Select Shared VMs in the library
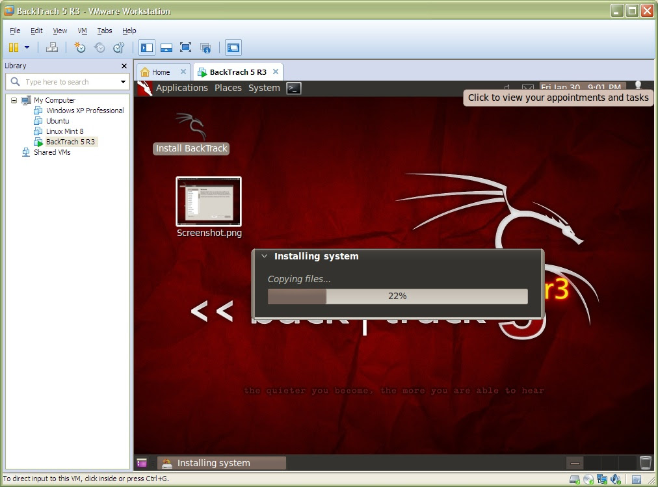 [x=52, y=152]
